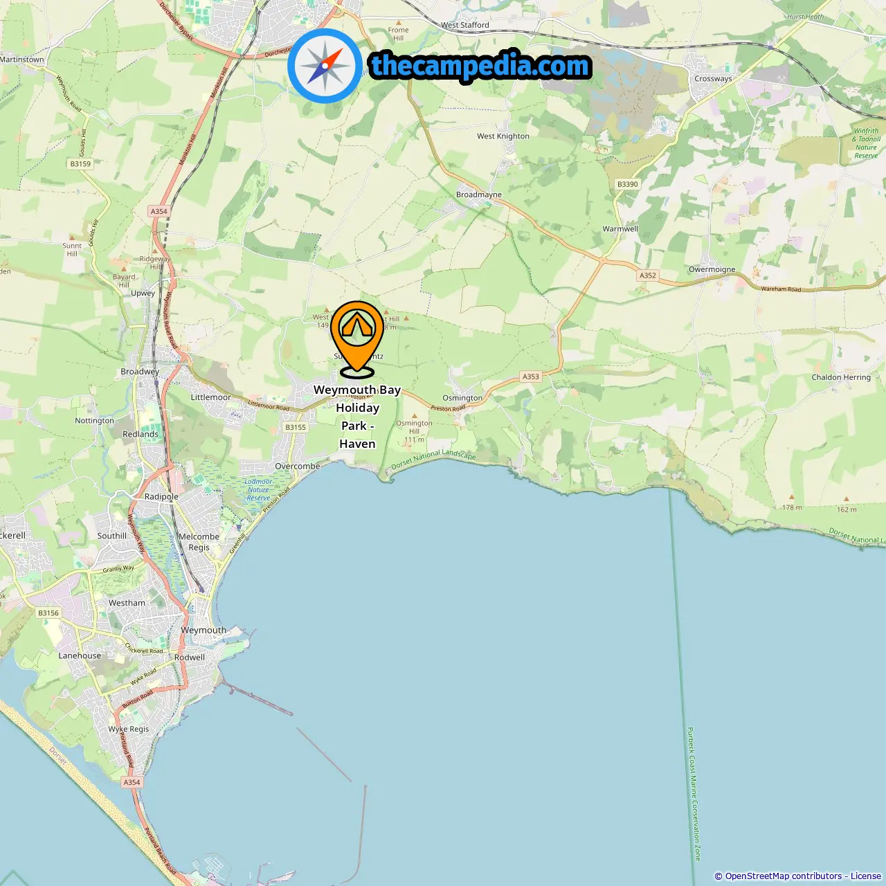886x886 pixels.
Task: Click the A352 road shield near Owermoigne
Action: pos(648,275)
